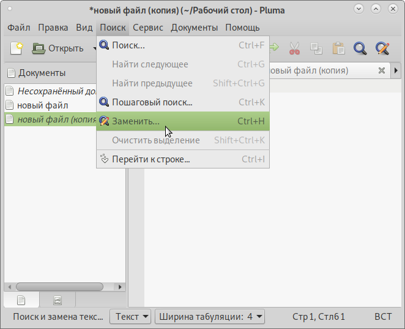The width and height of the screenshot is (405, 329).
Task: Open the Текст syntax highlighting dropdown
Action: (130, 317)
